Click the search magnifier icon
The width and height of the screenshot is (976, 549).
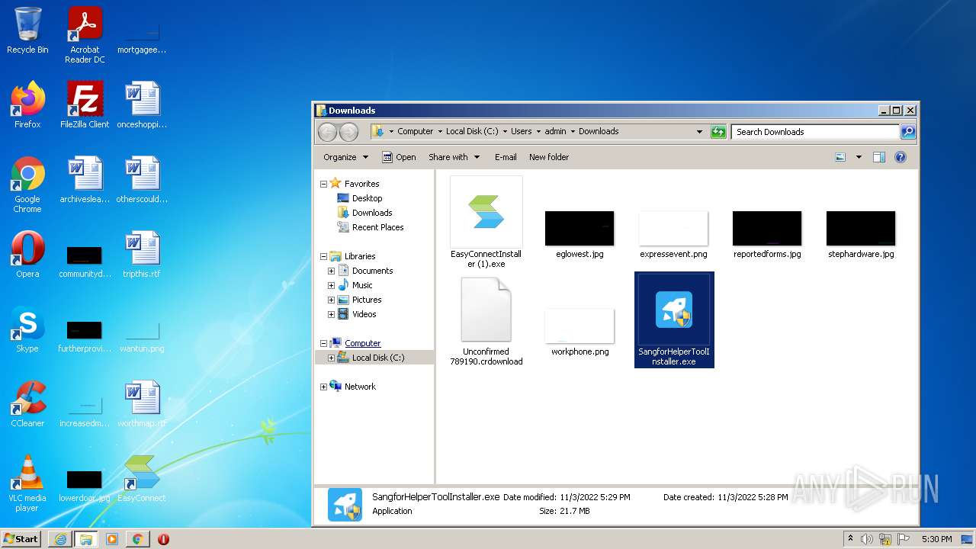(x=907, y=132)
